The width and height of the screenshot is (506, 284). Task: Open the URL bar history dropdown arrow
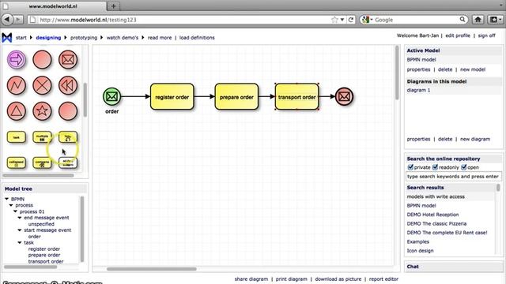[342, 20]
